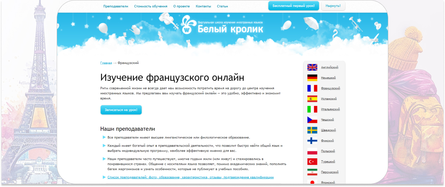Screen dimensions: 445x187
Task: Click the Нырнуть! button
Action: (x=333, y=6)
